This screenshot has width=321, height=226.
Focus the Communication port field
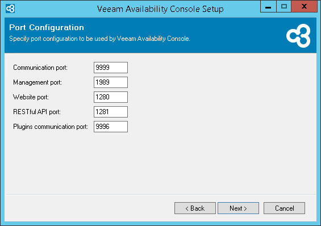pyautogui.click(x=111, y=68)
